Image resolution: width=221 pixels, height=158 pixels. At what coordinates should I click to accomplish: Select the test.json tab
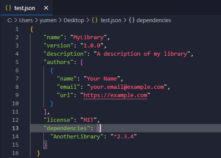coord(26,8)
